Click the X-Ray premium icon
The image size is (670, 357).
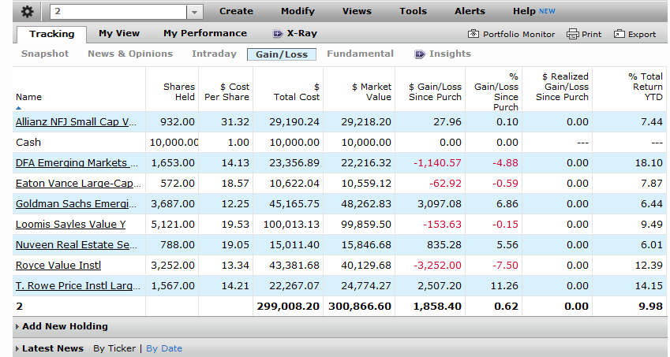[x=278, y=34]
